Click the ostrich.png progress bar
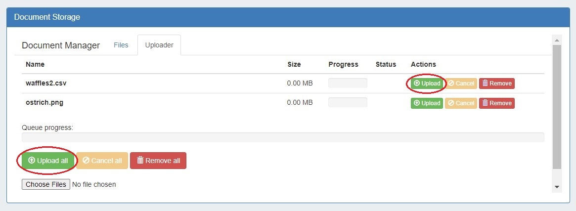Screen dimensions: 576x211 (348, 103)
